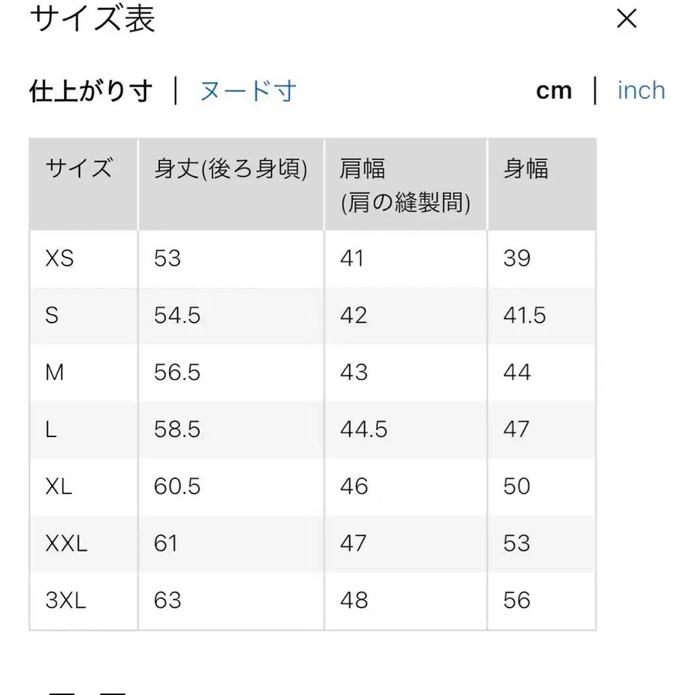The height and width of the screenshot is (695, 695).
Task: Switch measurements to inch units
Action: 641,90
